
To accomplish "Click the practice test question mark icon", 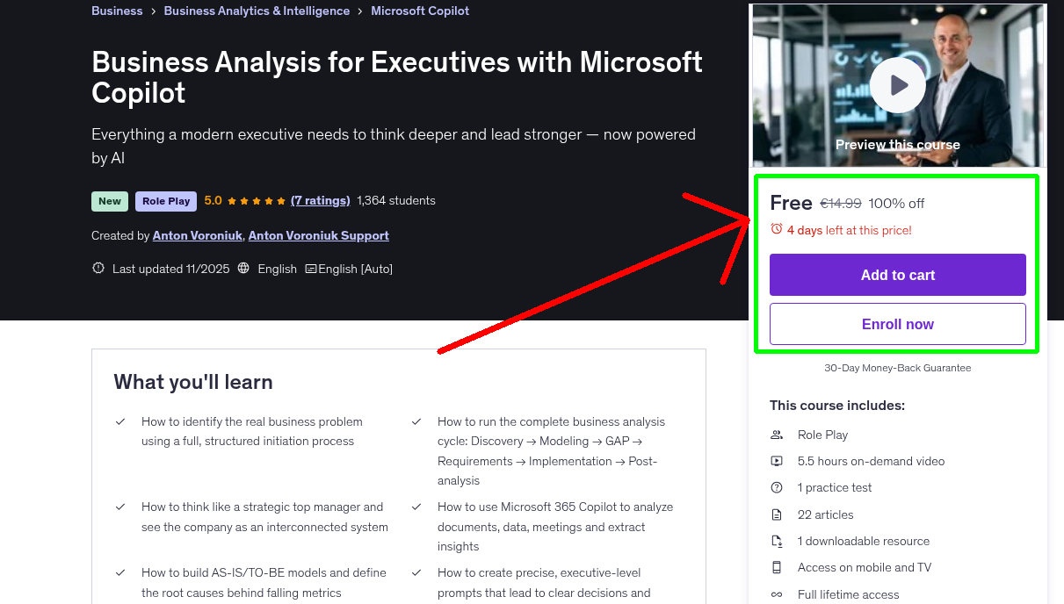I will point(777,487).
